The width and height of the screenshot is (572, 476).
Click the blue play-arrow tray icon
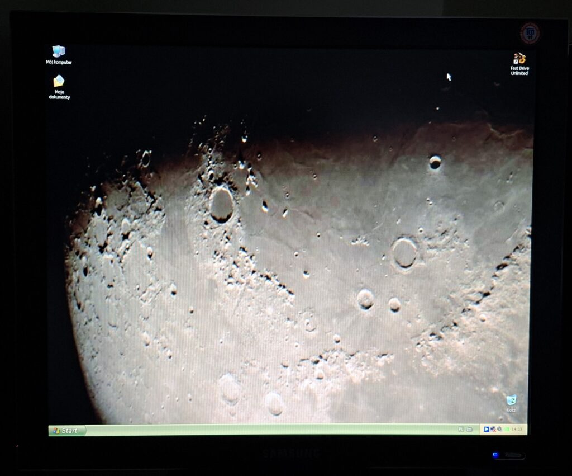pyautogui.click(x=487, y=429)
